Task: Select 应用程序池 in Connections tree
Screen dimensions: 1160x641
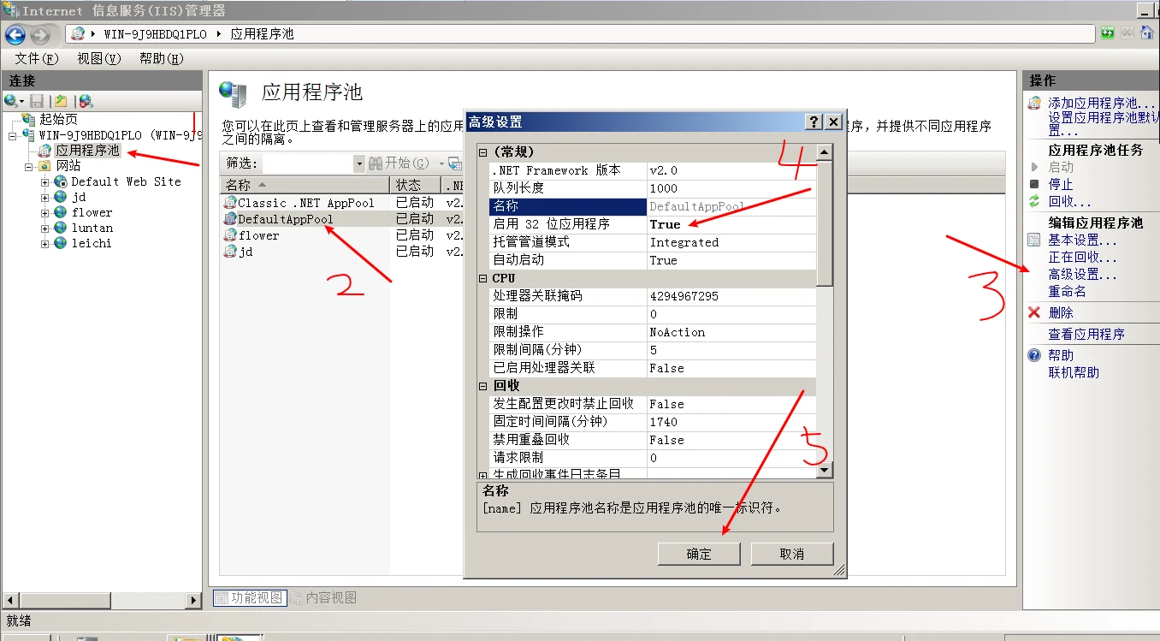Action: click(x=87, y=151)
